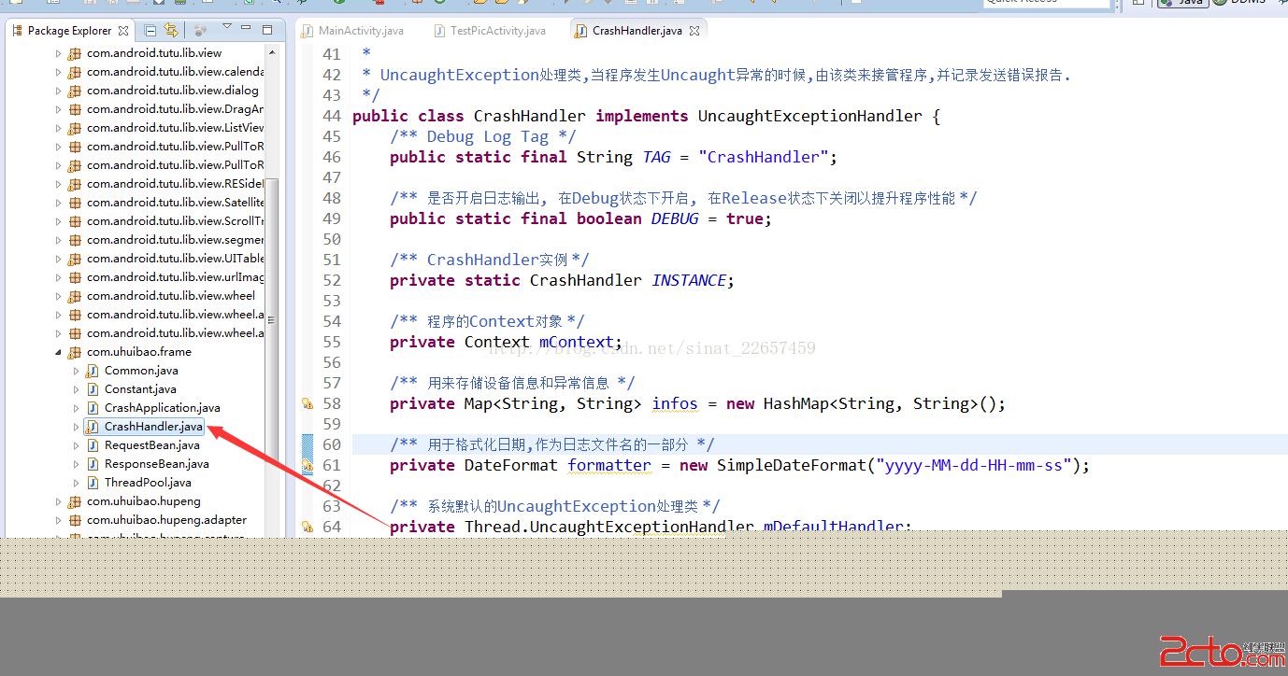The height and width of the screenshot is (676, 1288).
Task: Click line number 44 in the gutter
Action: coord(331,116)
